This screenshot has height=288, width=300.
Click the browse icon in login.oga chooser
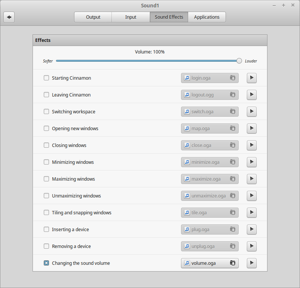232,78
